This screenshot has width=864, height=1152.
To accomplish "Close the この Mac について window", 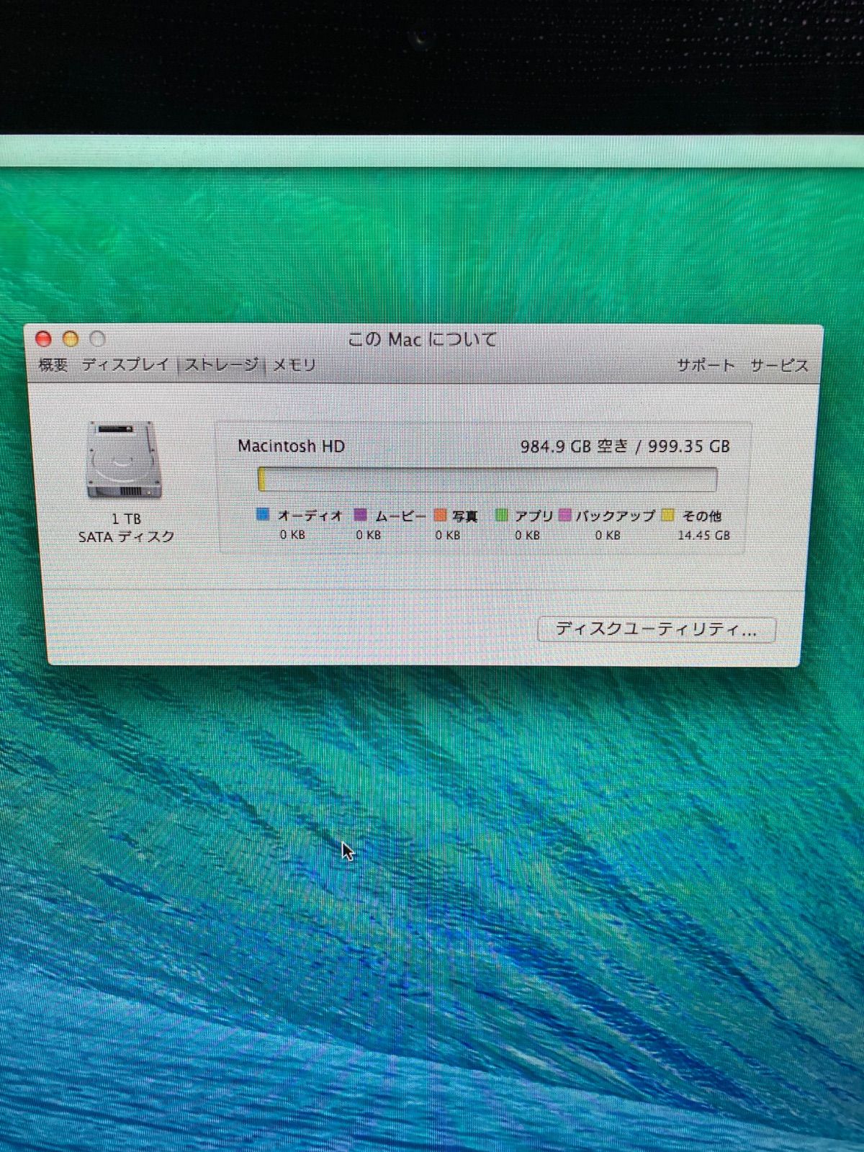I will pyautogui.click(x=43, y=338).
